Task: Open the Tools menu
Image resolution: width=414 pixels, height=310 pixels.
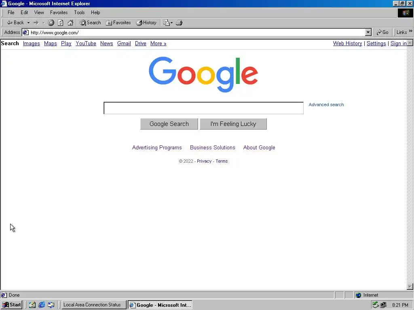Action: coord(79,13)
